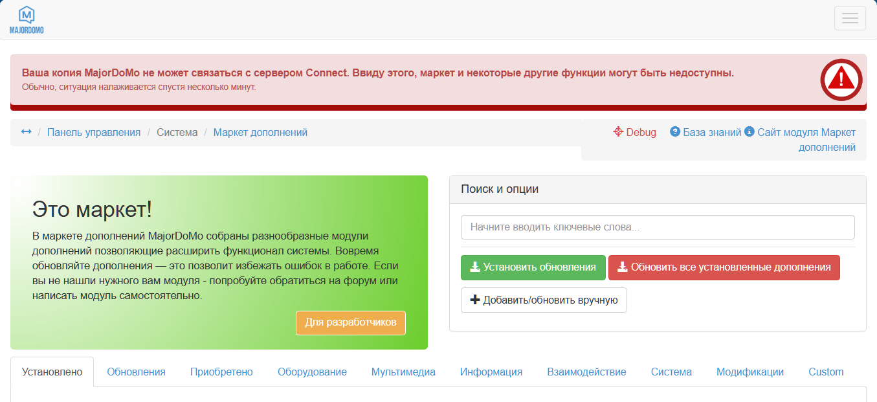877x402 pixels.
Task: Open the Модификации tab
Action: (750, 372)
